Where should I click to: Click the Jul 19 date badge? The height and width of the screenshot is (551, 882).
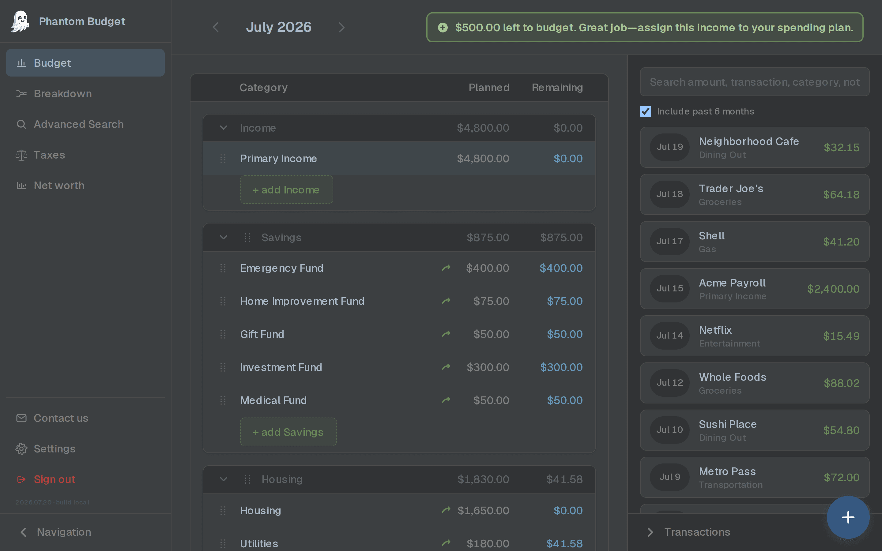click(x=669, y=147)
